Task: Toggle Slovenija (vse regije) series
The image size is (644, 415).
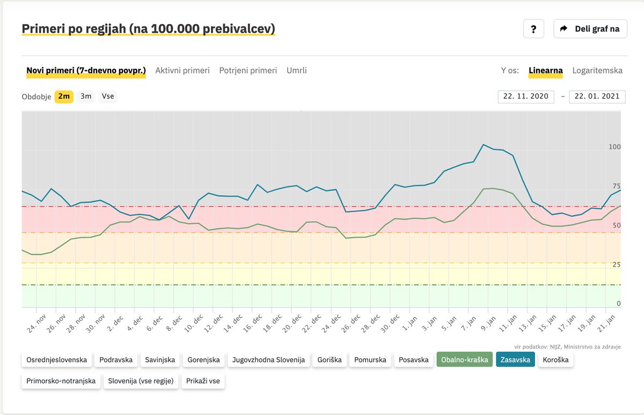Action: pos(141,381)
